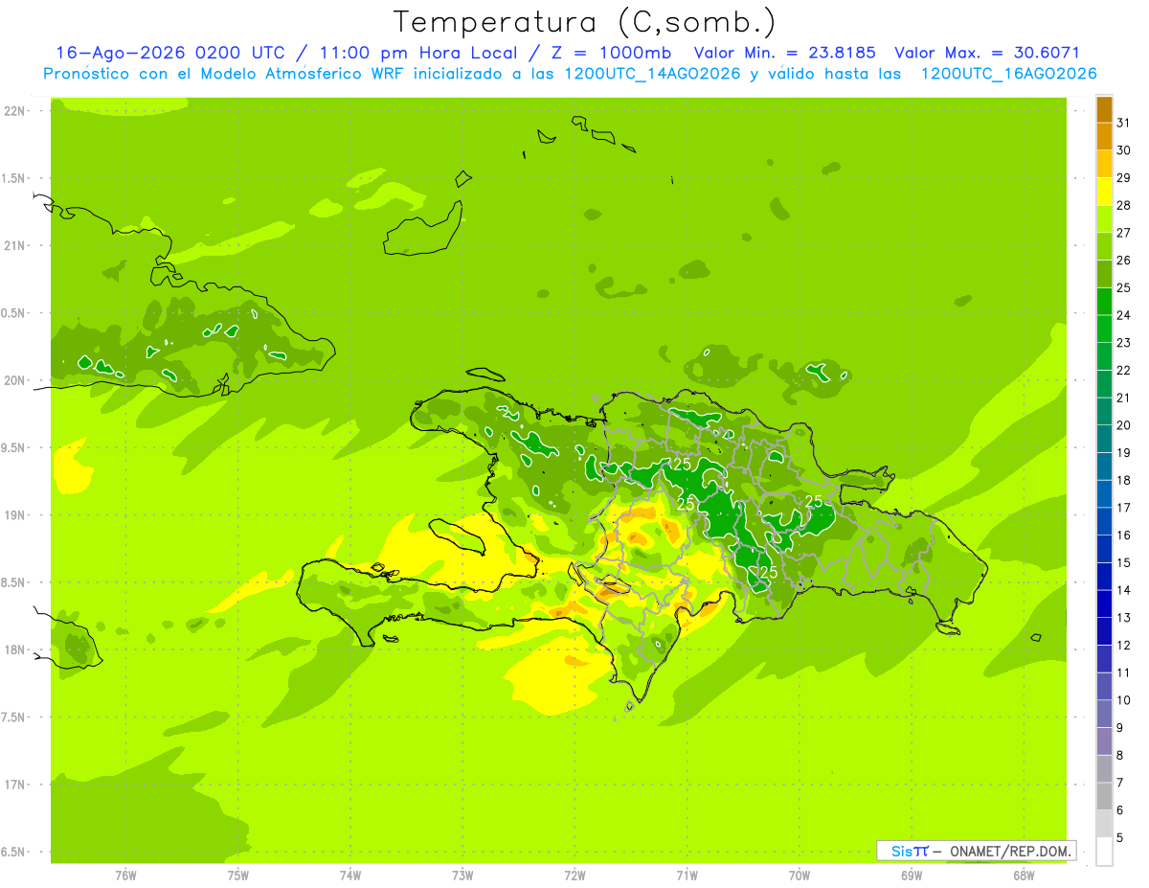Click the 73W longitude axis label
This screenshot has width=1149, height=888.
(x=462, y=875)
